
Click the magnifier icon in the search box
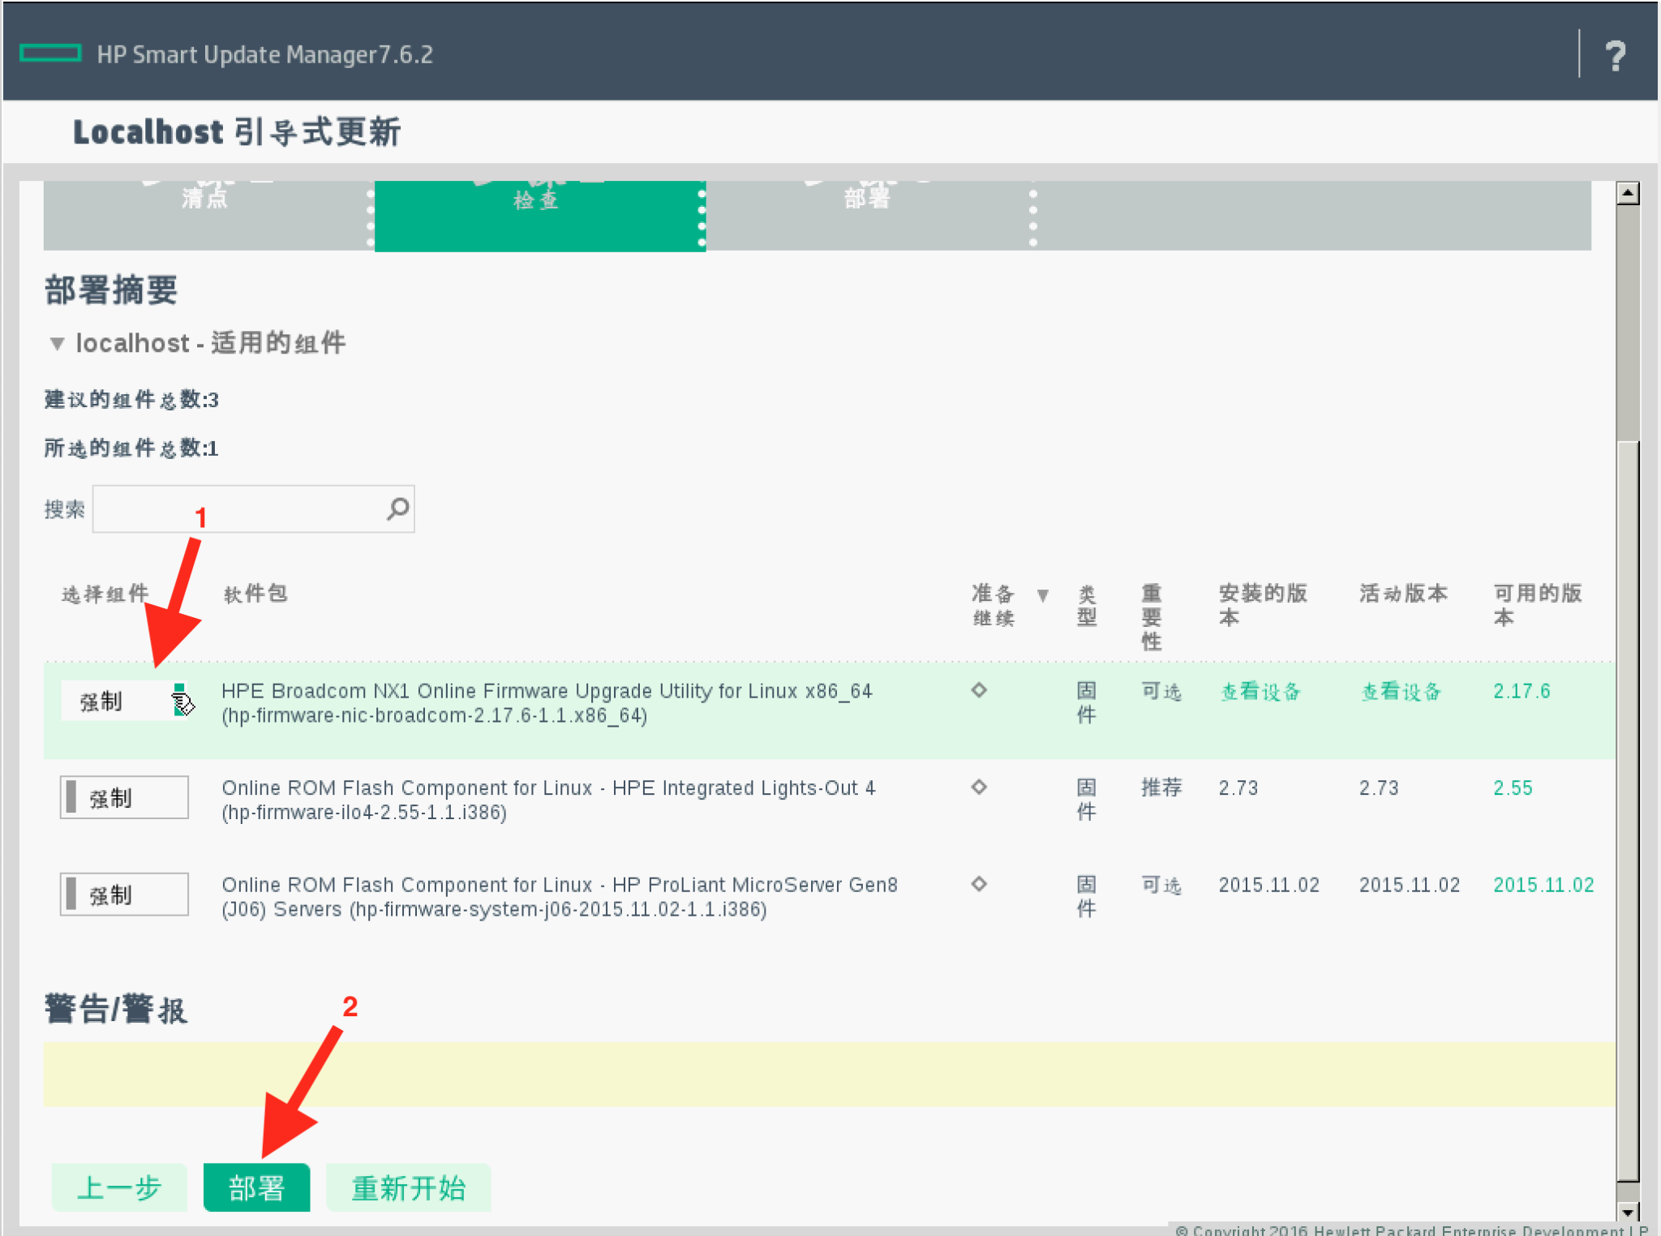(x=397, y=509)
